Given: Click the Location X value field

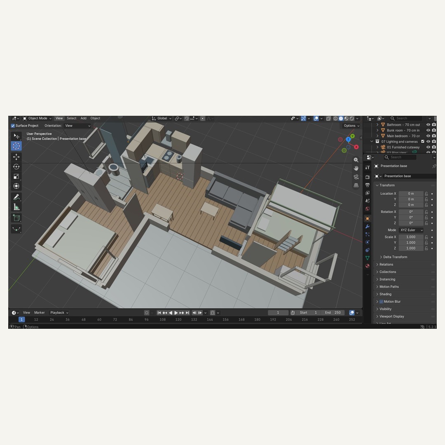Looking at the screenshot, I should 411,194.
